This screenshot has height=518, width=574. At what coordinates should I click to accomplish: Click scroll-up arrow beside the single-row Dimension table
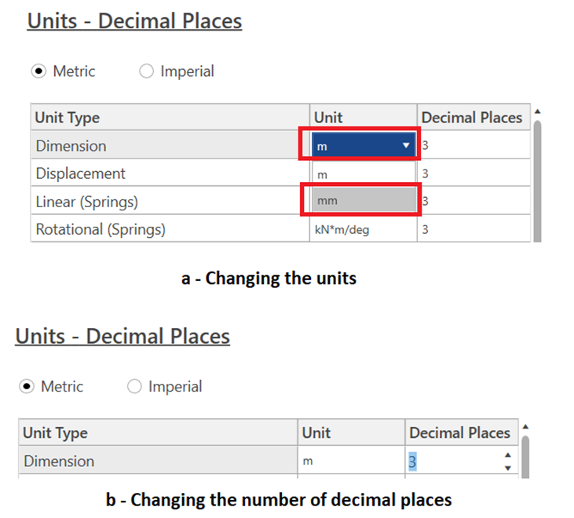tap(525, 426)
